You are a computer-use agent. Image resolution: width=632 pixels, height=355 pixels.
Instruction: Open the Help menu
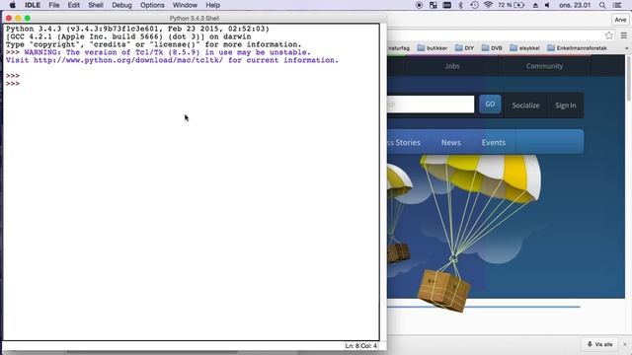(x=213, y=5)
